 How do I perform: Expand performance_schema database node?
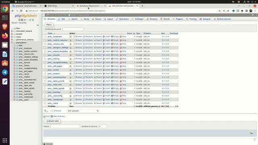tap(12, 39)
